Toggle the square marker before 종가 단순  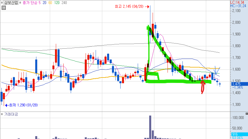(20, 3)
